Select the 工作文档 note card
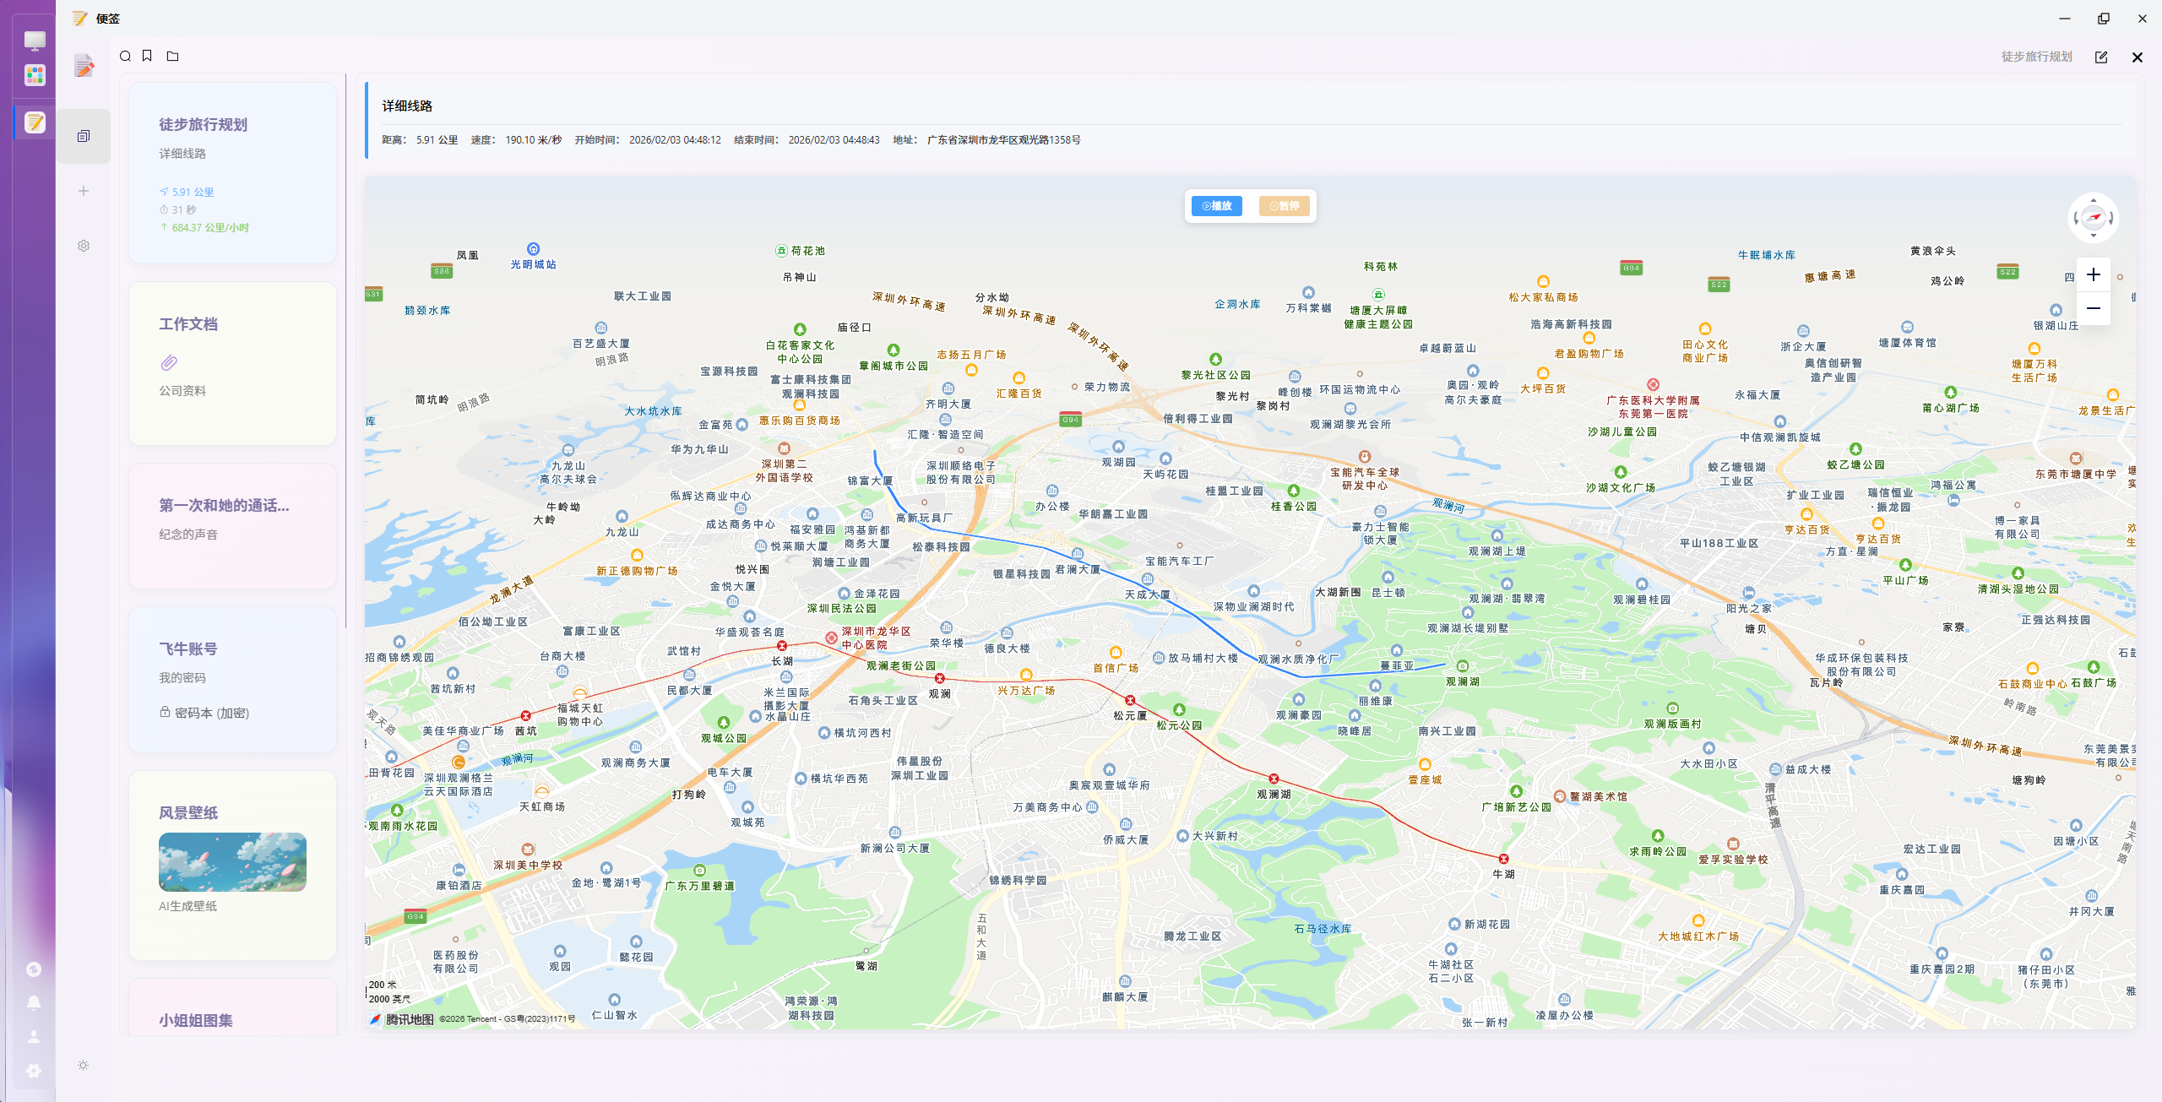The height and width of the screenshot is (1102, 2162). click(x=232, y=363)
